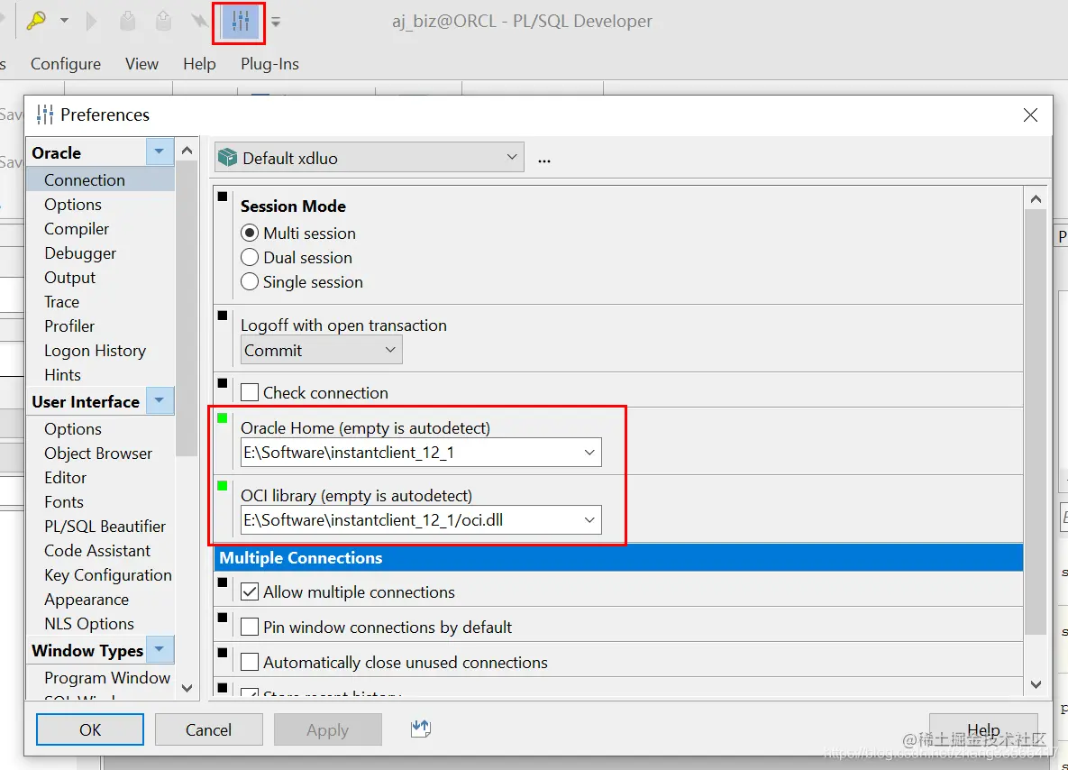Click the category list scroll down arrow
Viewport: 1068px width, 770px height.
pyautogui.click(x=187, y=688)
